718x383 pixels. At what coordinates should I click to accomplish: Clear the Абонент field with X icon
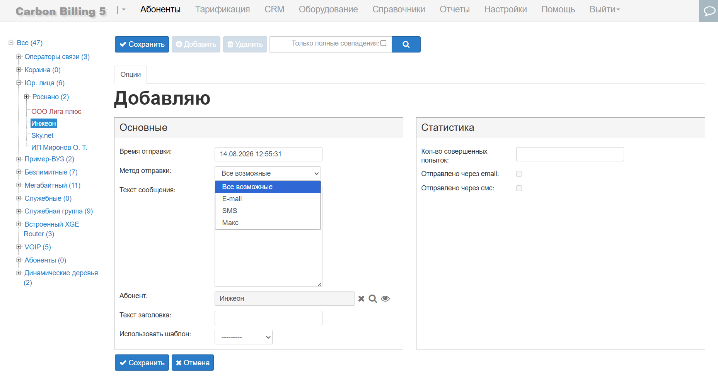point(361,298)
